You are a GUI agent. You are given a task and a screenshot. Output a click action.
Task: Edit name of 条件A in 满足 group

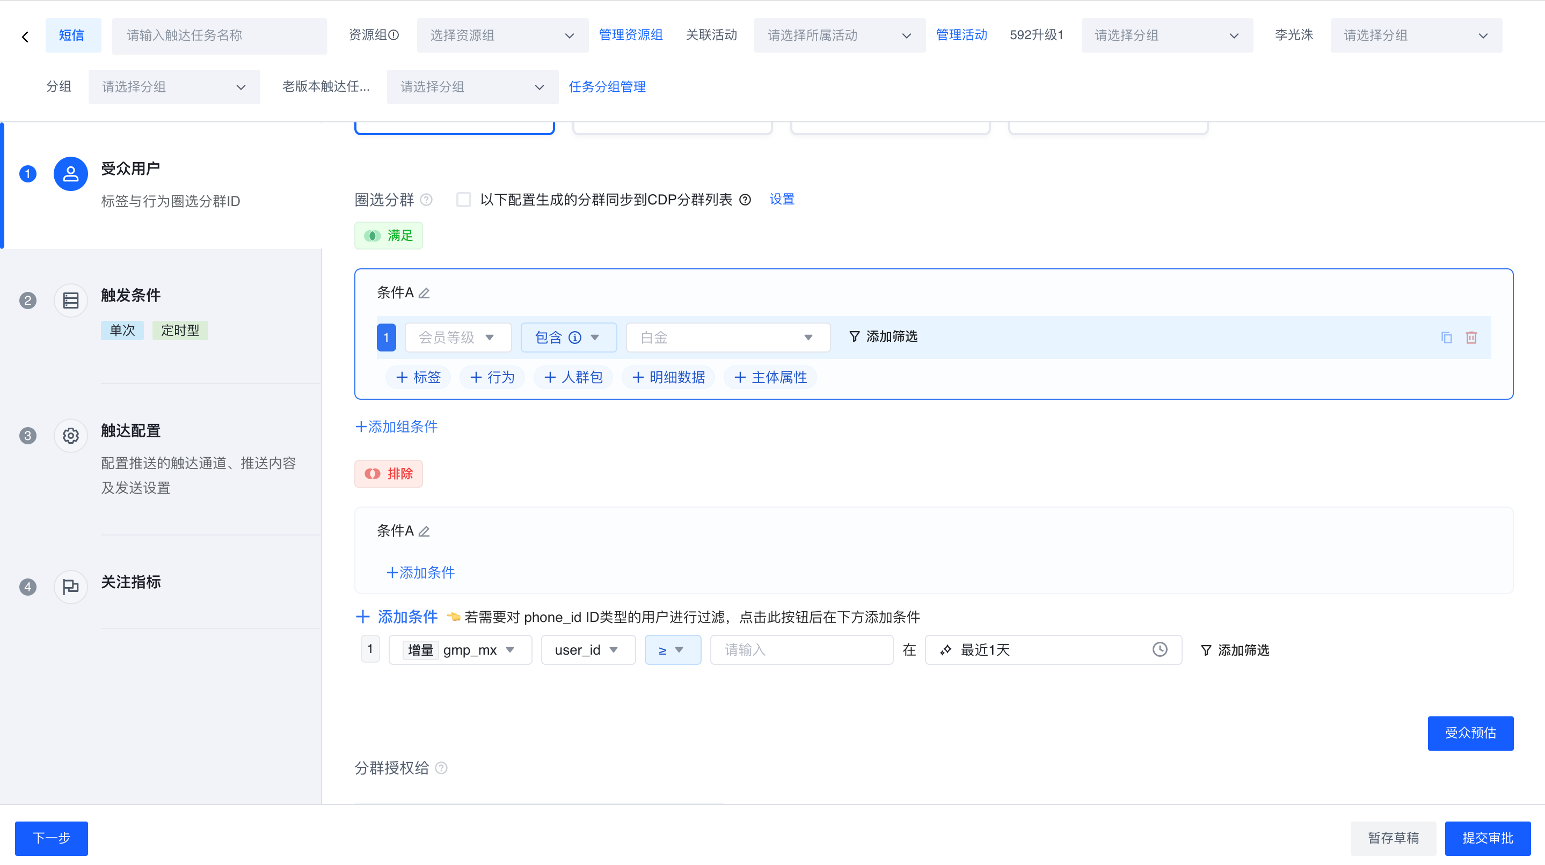[424, 293]
